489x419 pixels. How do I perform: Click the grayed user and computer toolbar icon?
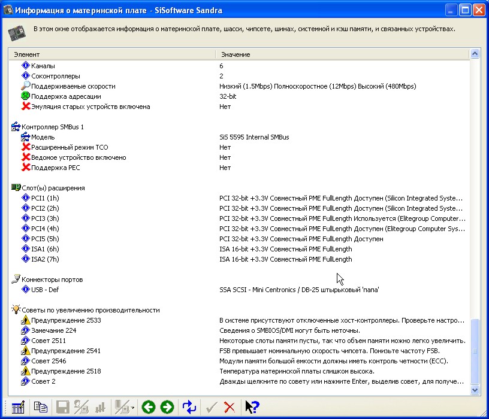click(x=81, y=407)
